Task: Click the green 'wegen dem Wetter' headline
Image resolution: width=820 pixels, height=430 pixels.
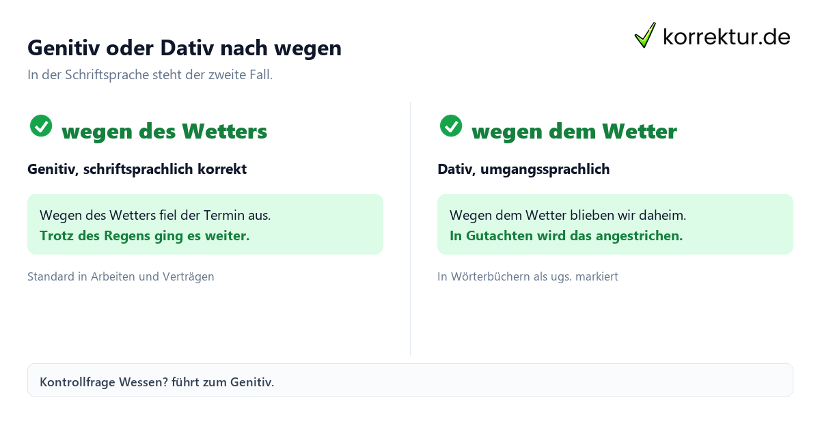Action: [x=574, y=131]
